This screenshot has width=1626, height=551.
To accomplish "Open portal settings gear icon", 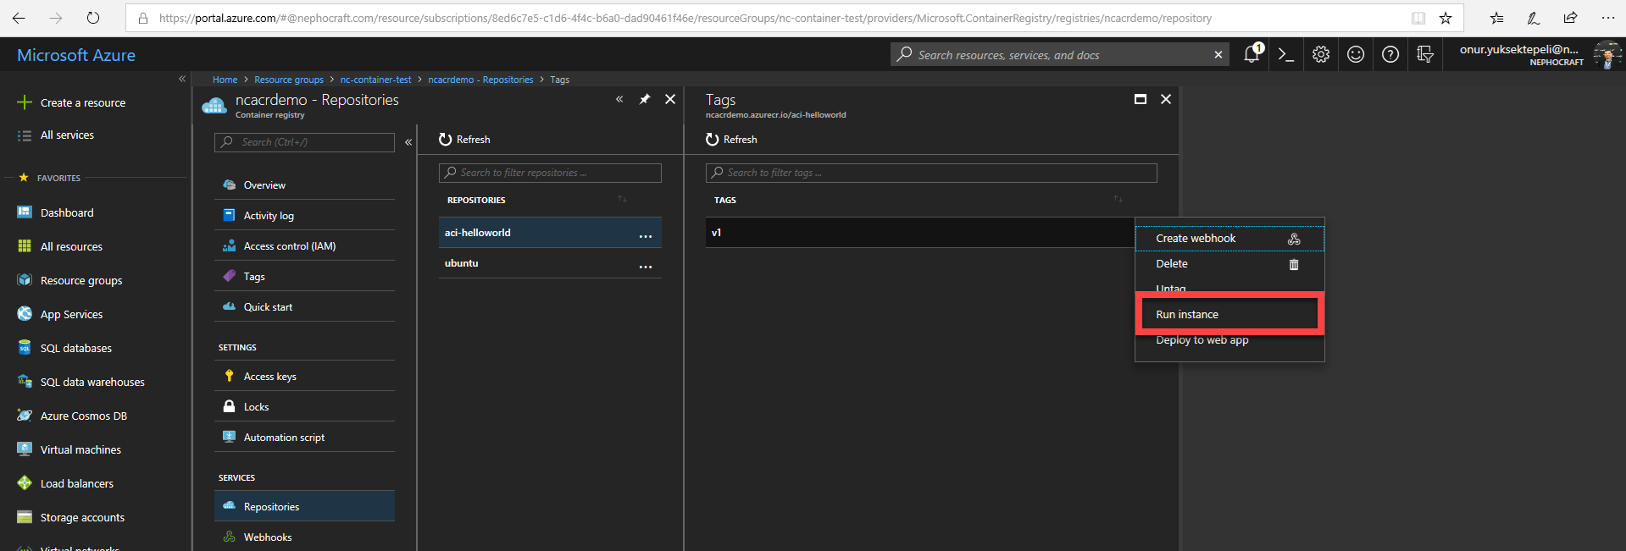I will 1321,55.
